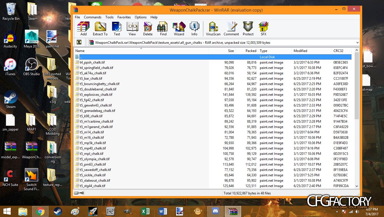Select the zm_zapper file on the desktop
This screenshot has height=217, width=384.
[10, 122]
